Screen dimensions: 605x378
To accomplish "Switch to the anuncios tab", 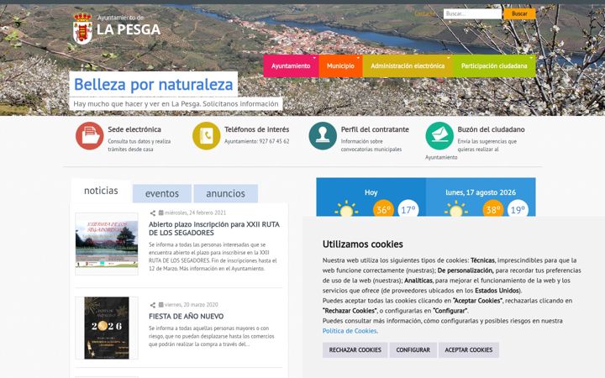I will coord(226,193).
